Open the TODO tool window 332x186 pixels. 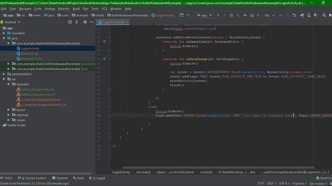6,178
